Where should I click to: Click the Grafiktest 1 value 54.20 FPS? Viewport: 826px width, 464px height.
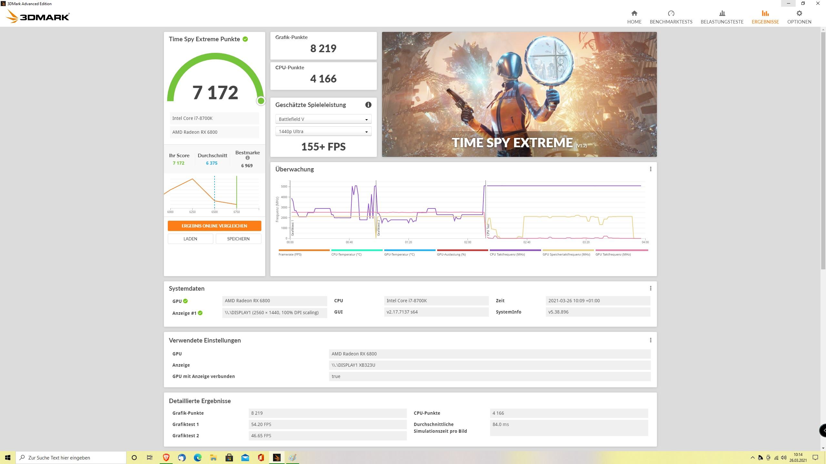pos(327,424)
